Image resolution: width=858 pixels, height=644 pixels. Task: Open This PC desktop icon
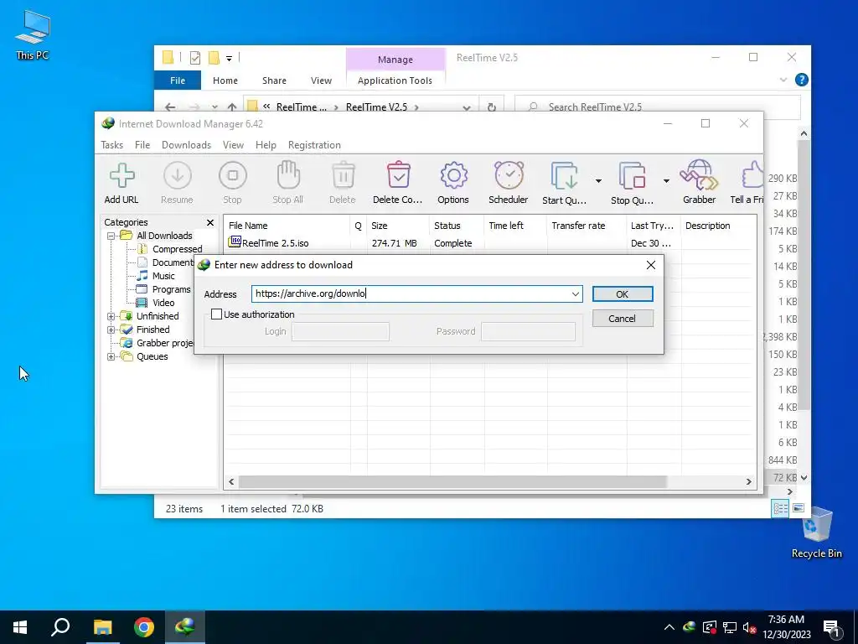[33, 35]
